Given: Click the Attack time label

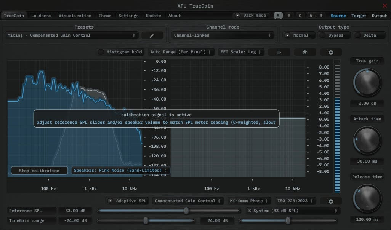Looking at the screenshot, I should coord(367,119).
